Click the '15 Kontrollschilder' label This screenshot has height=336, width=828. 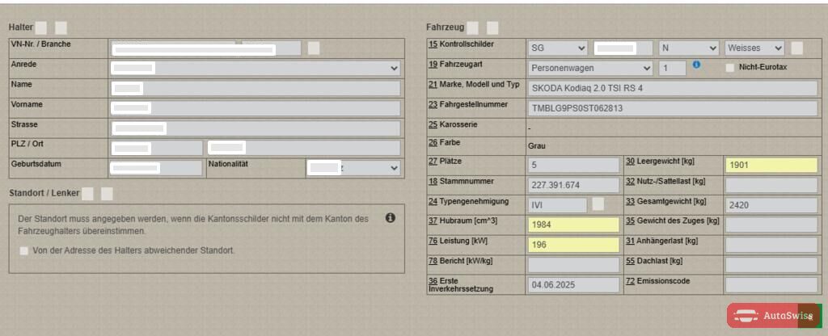461,44
